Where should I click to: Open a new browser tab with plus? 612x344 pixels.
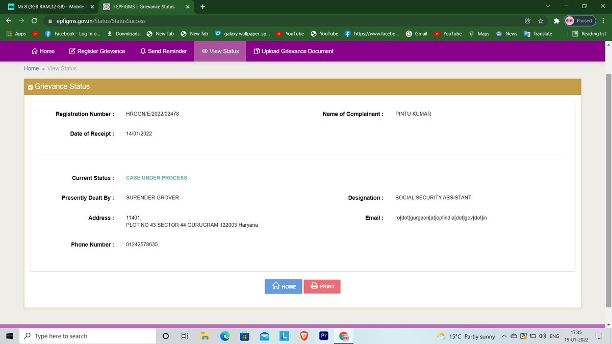coord(202,7)
